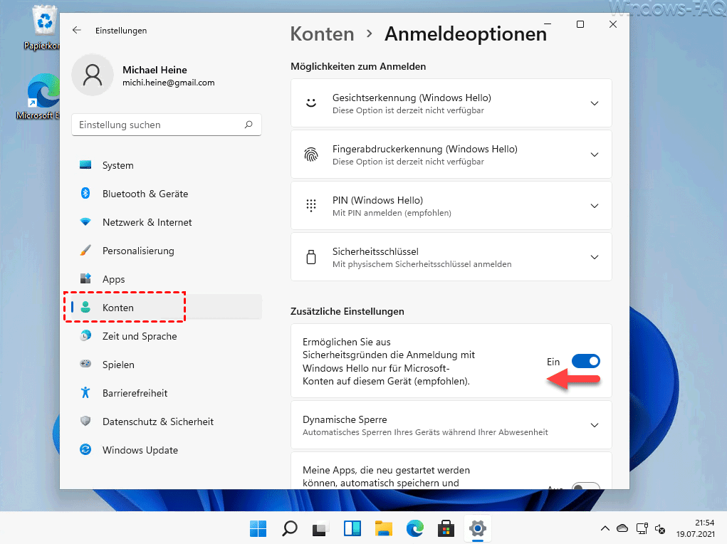The height and width of the screenshot is (544, 727).
Task: Expand the PIN (Windows Hello) chevron
Action: pos(595,206)
